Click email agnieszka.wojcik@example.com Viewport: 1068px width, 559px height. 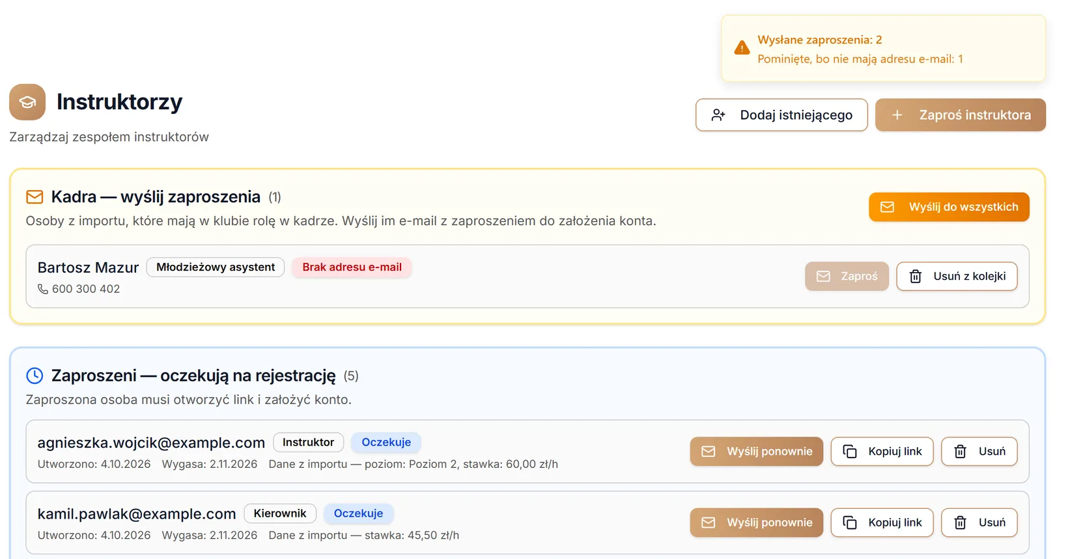tap(151, 443)
